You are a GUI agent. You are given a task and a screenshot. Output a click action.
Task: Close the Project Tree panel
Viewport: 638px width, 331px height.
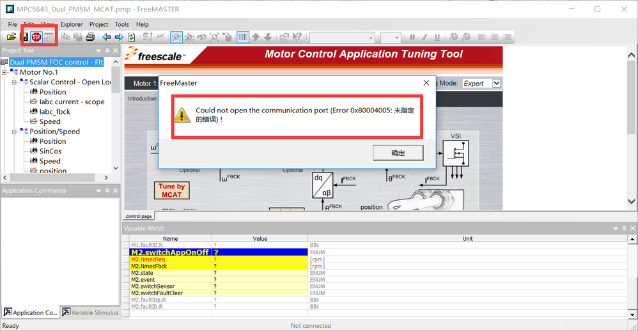(116, 50)
